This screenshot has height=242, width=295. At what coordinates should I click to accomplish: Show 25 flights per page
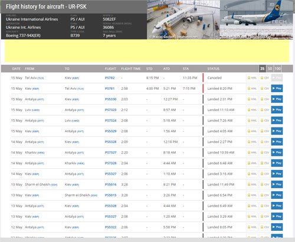tap(263, 68)
